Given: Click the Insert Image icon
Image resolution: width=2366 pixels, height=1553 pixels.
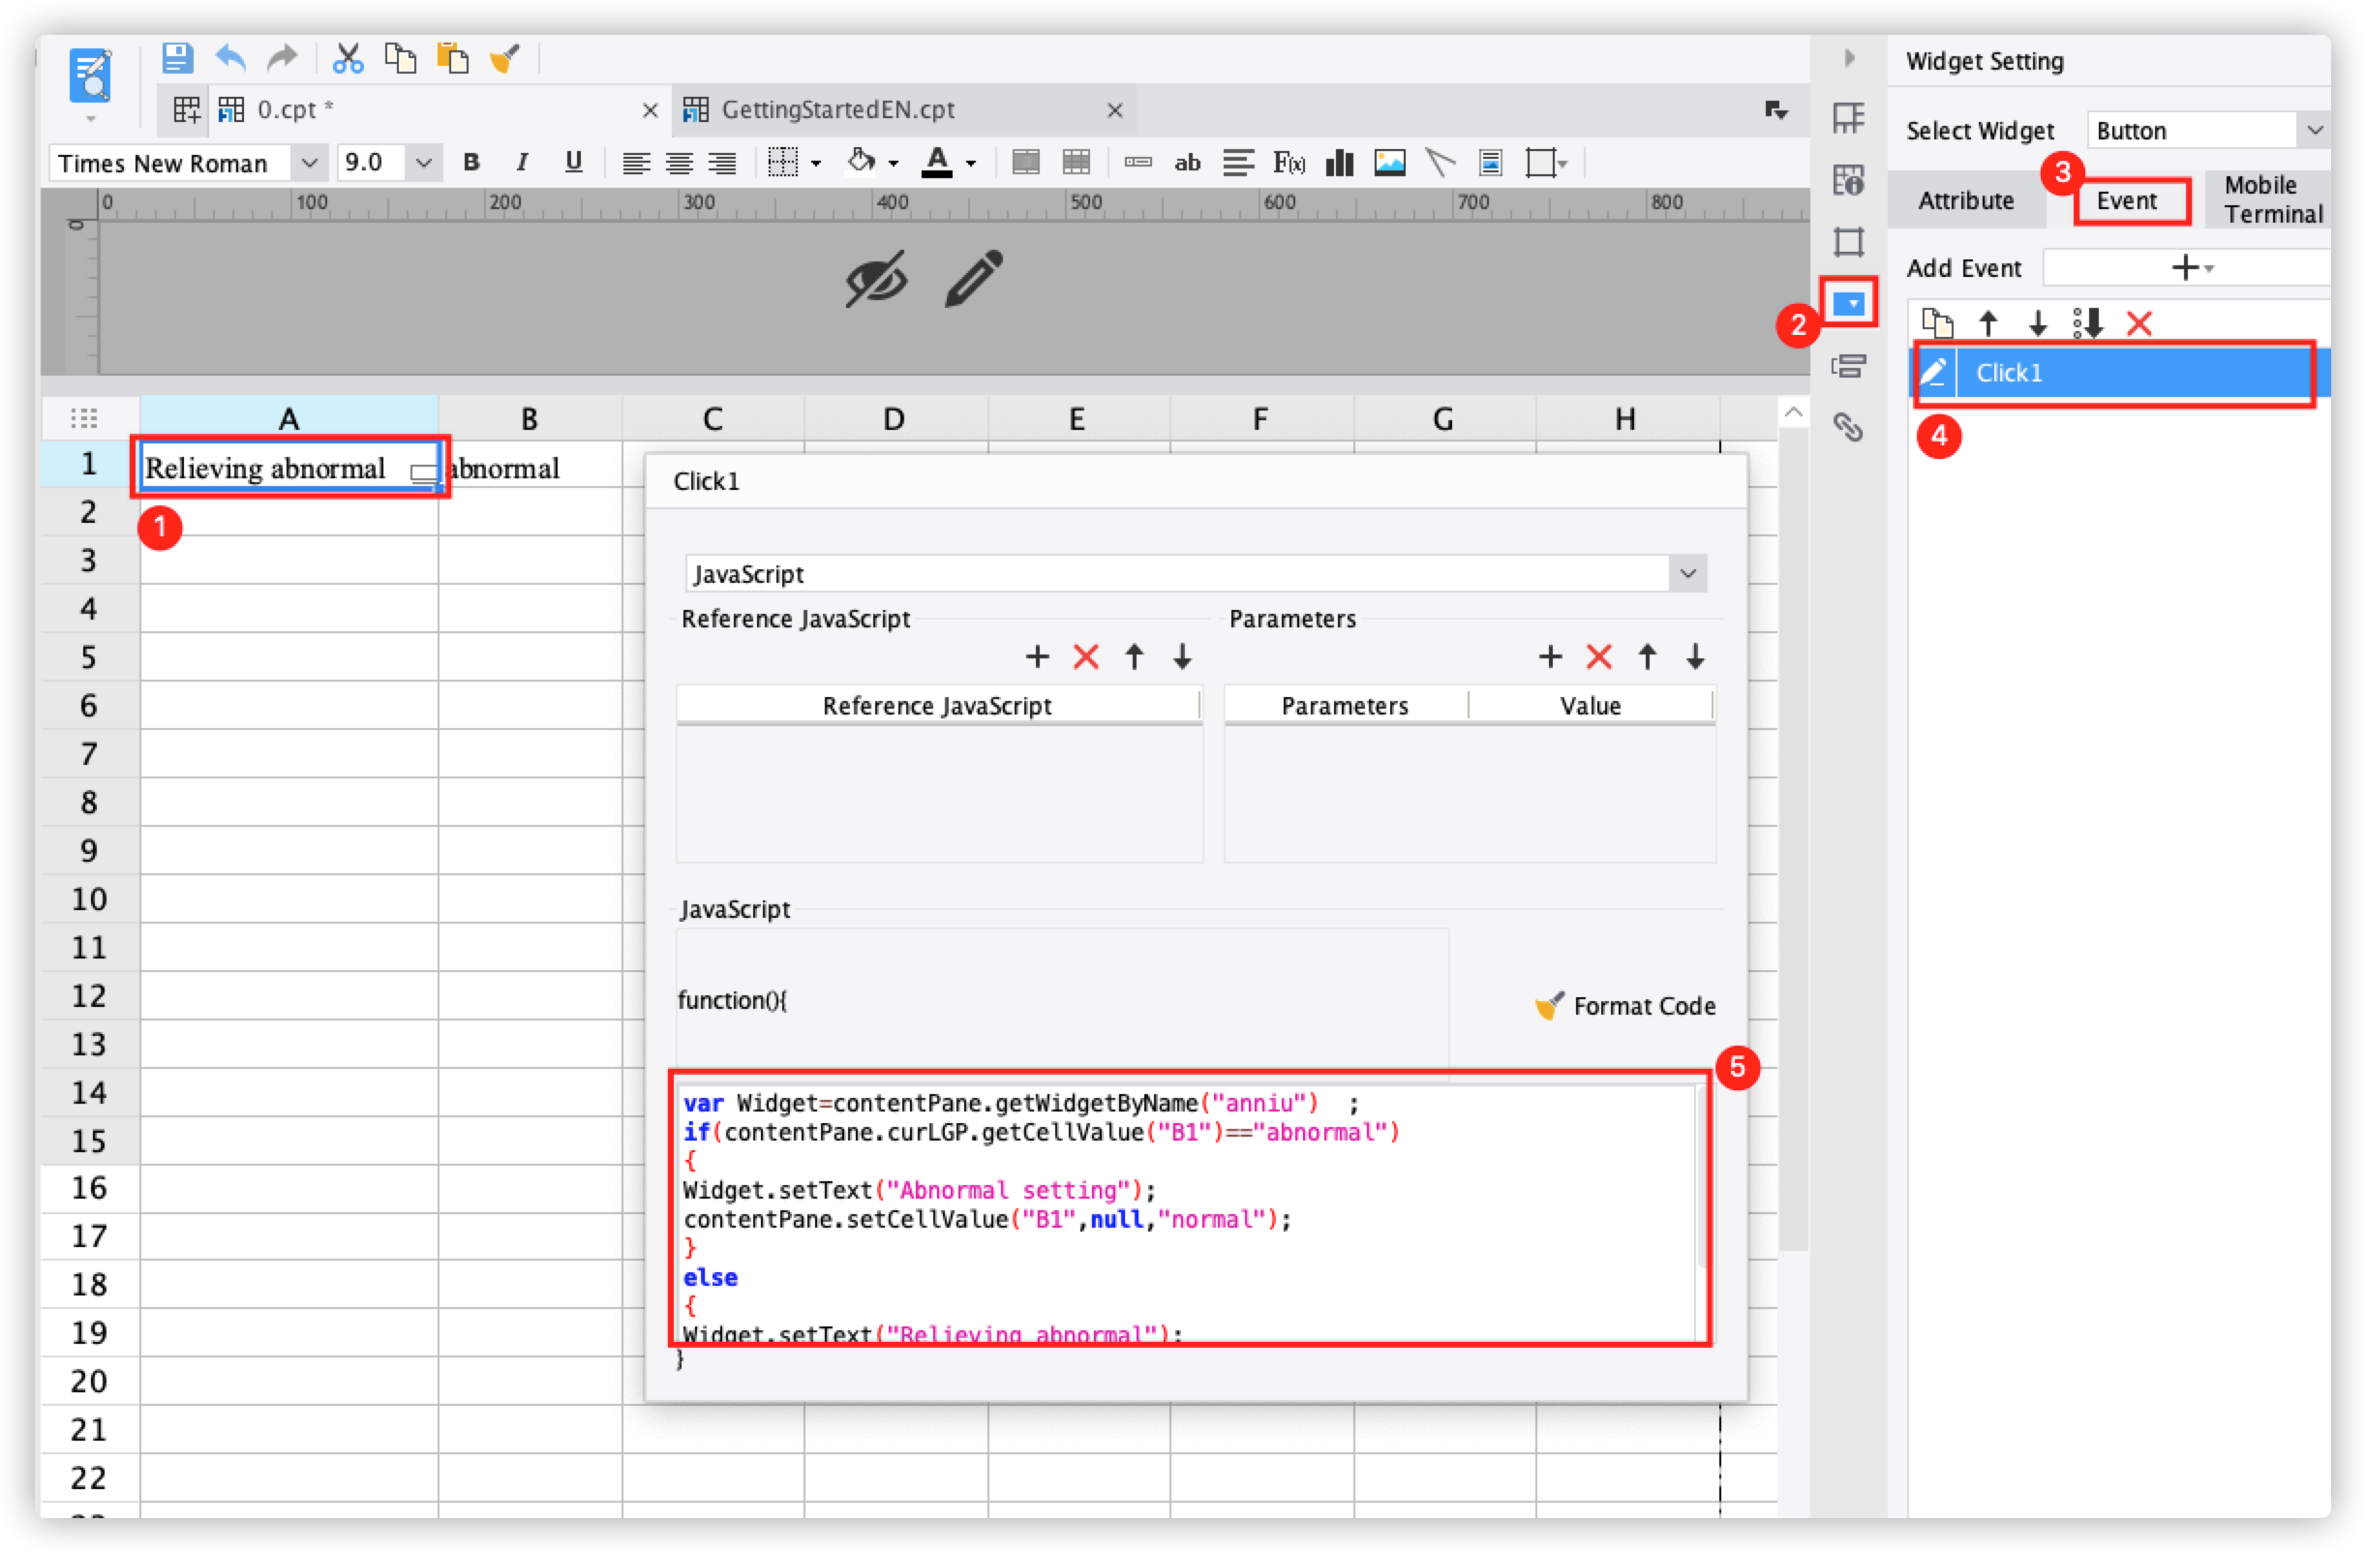Looking at the screenshot, I should (x=1389, y=162).
